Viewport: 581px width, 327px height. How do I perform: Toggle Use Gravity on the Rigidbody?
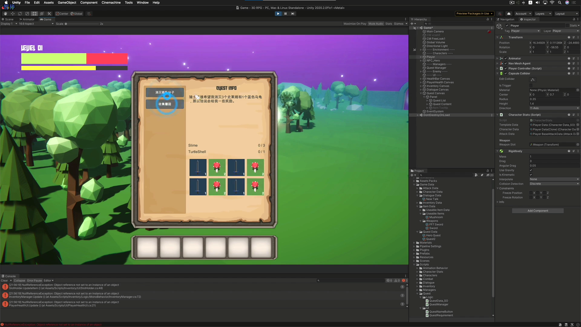point(531,170)
